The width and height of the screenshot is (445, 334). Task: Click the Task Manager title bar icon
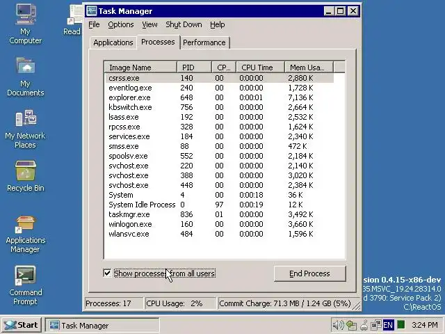92,11
